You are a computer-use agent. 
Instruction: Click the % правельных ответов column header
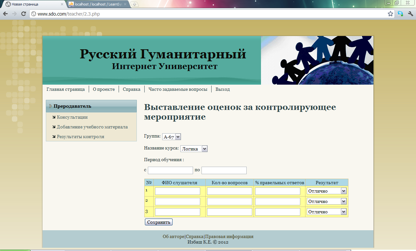click(279, 183)
